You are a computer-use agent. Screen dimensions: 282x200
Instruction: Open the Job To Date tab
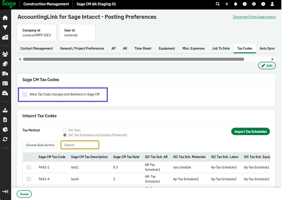(x=221, y=48)
